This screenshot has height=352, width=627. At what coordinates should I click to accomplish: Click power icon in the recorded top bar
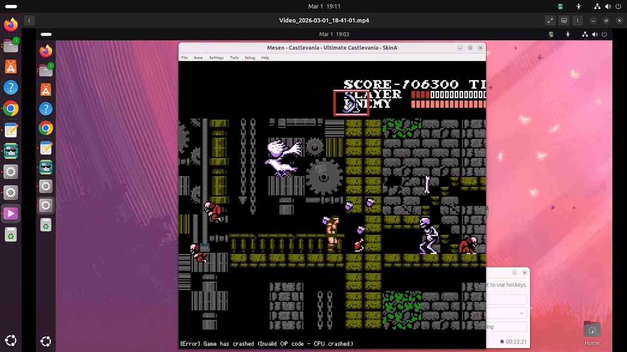click(x=604, y=34)
